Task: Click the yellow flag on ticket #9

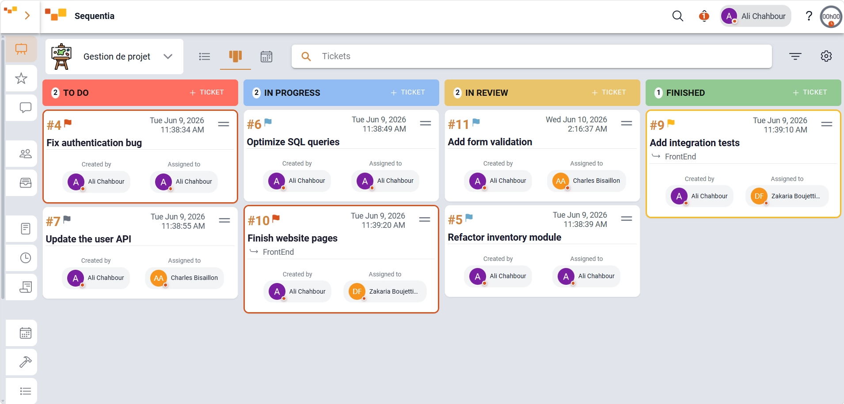Action: (x=671, y=124)
